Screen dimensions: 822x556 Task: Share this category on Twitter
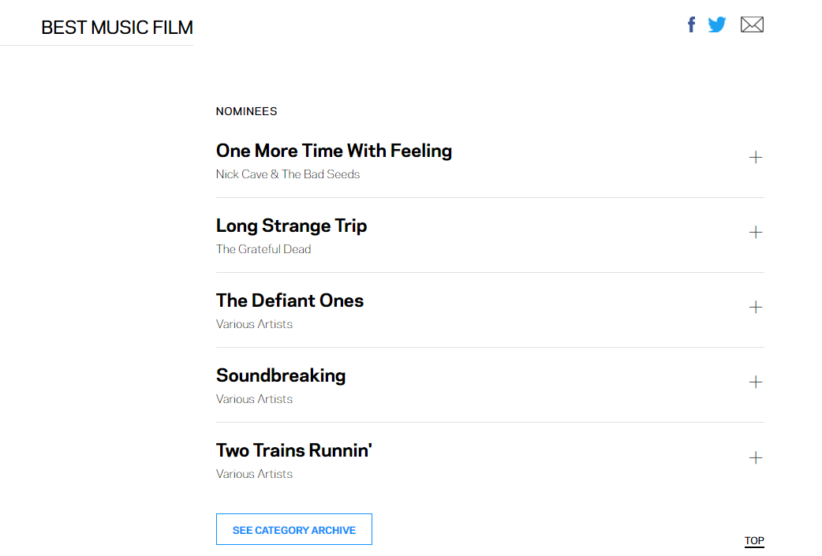(716, 25)
